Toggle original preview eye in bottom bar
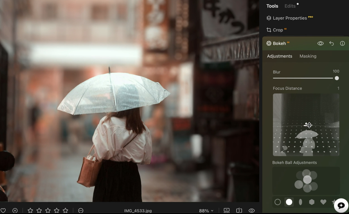Viewport: 349px width, 214px height. [252, 210]
